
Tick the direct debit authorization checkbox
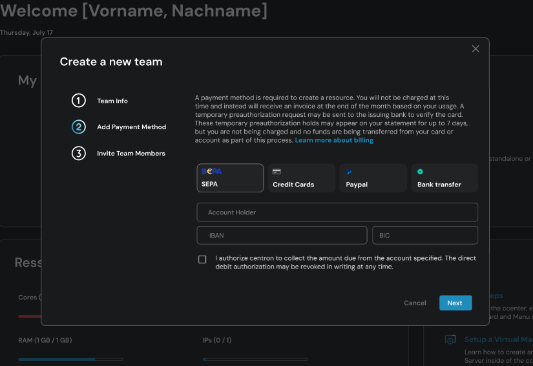tap(202, 259)
